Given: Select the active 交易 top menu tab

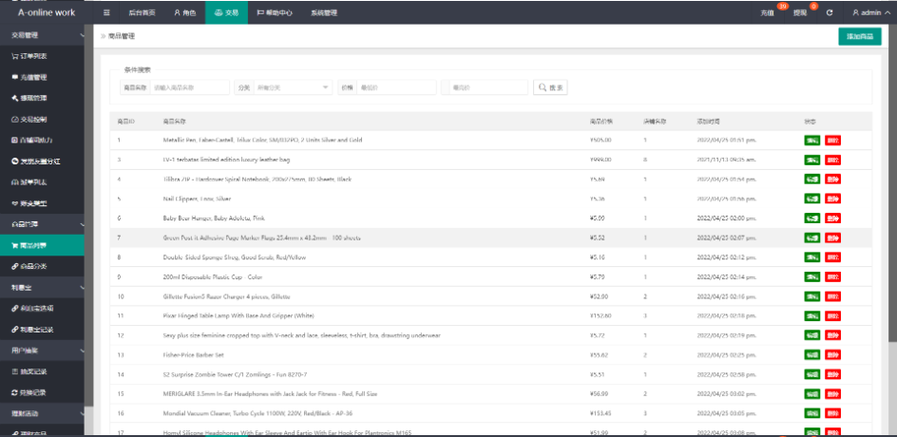Looking at the screenshot, I should coord(226,12).
